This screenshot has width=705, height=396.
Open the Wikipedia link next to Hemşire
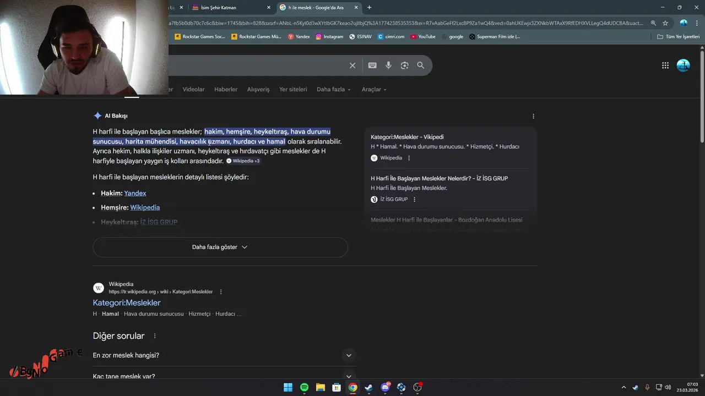coord(145,207)
